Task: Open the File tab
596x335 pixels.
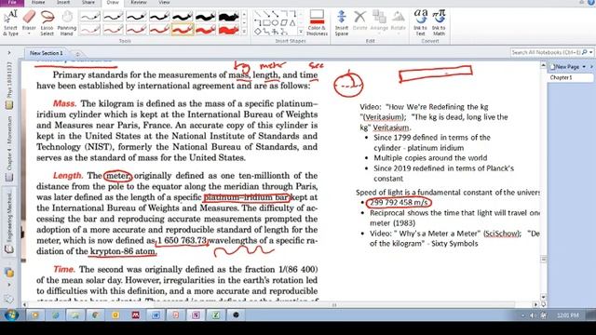Action: [12, 3]
